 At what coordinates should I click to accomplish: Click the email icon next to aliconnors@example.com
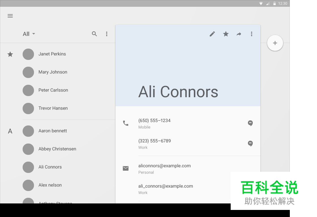tap(126, 168)
